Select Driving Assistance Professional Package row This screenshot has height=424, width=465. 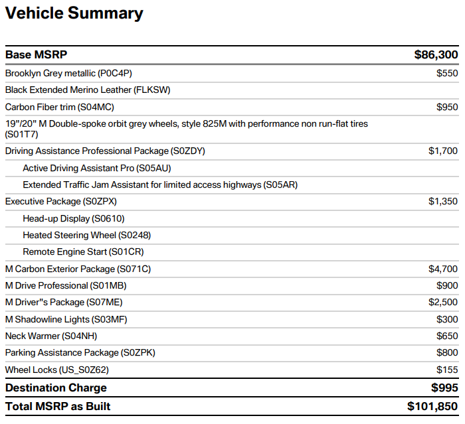tap(232, 151)
